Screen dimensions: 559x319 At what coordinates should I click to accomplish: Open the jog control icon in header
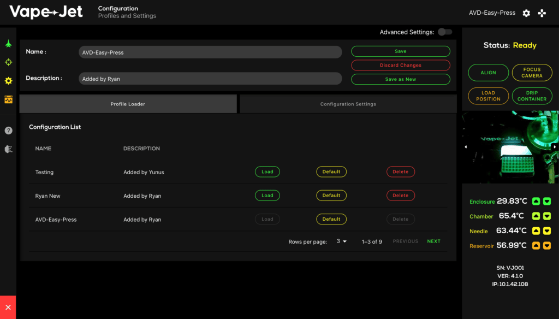click(542, 13)
